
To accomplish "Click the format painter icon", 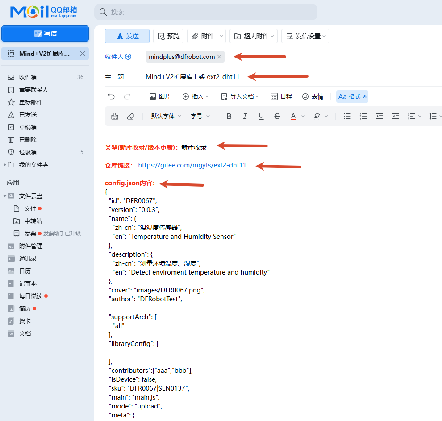I will [115, 116].
